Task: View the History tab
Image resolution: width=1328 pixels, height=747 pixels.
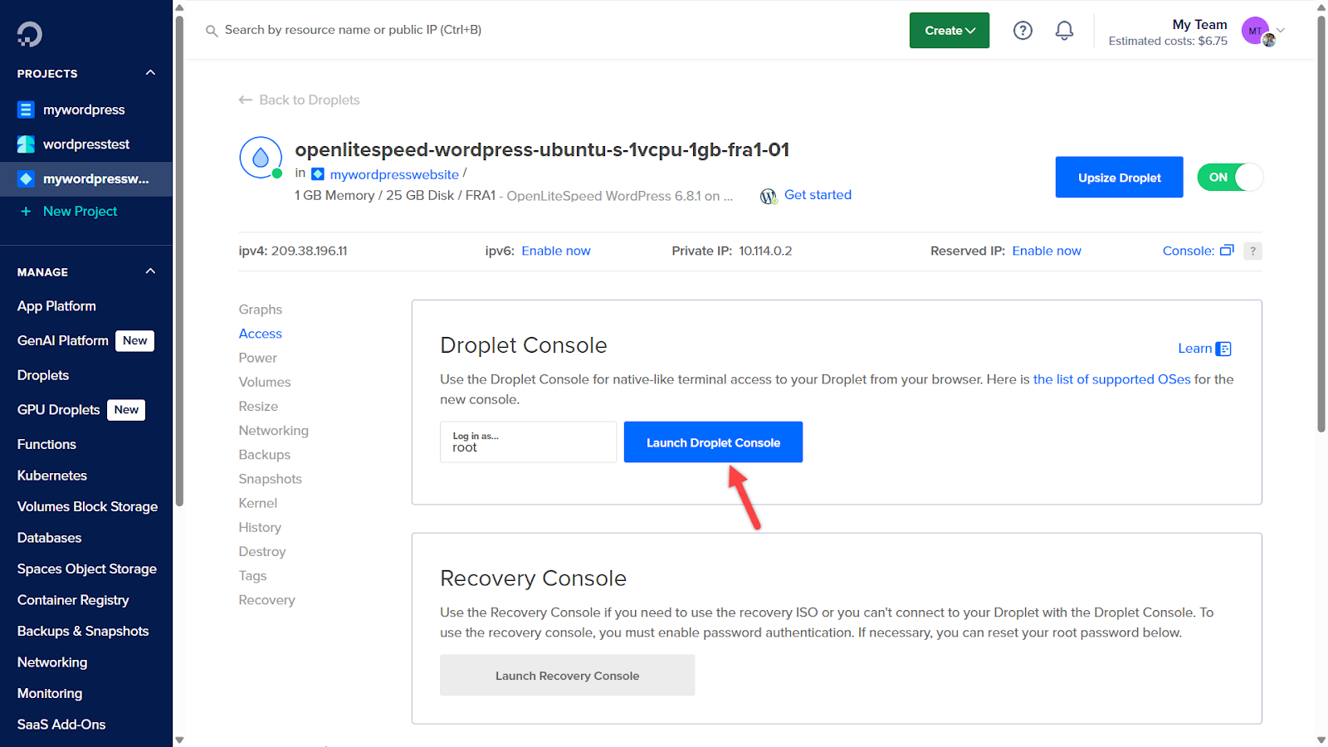Action: pyautogui.click(x=260, y=527)
